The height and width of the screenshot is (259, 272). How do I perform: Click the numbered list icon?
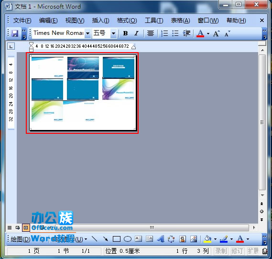click(164, 33)
